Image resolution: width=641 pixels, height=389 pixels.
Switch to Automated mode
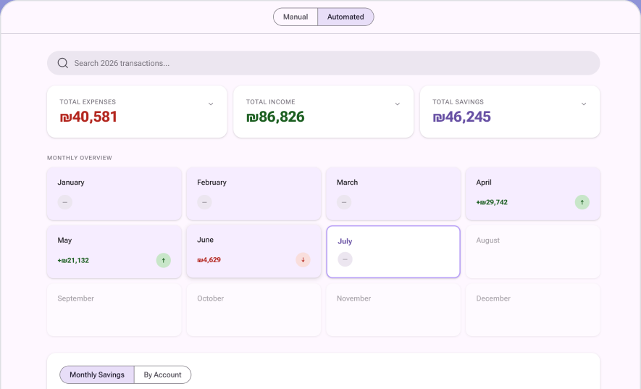[345, 17]
